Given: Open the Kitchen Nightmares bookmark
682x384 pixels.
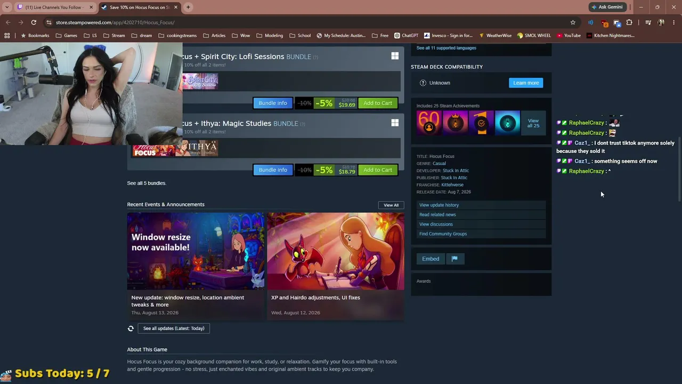Looking at the screenshot, I should pos(611,36).
